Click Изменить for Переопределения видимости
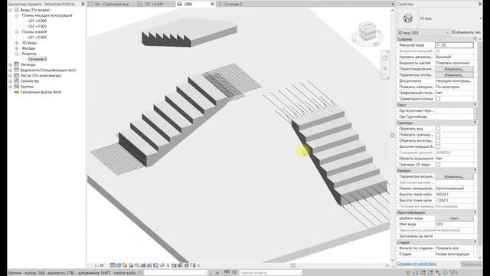Image resolution: width=490 pixels, height=276 pixels. click(454, 69)
